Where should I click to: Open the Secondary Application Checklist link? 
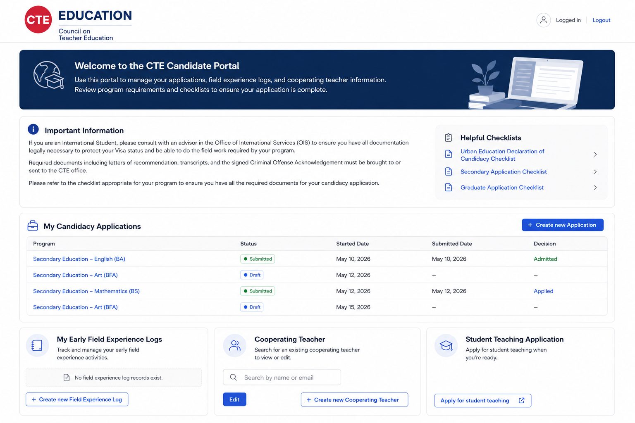click(504, 171)
